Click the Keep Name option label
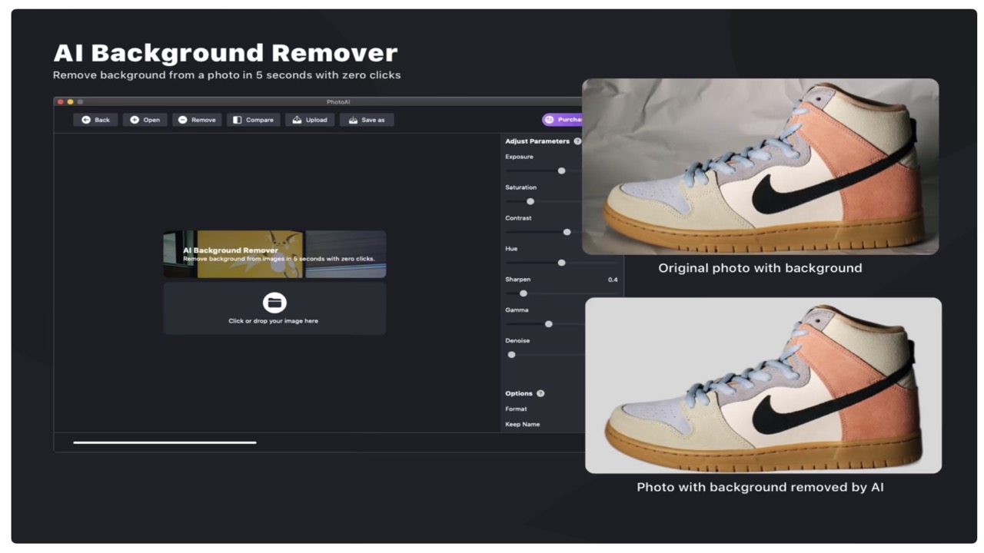 click(x=522, y=424)
